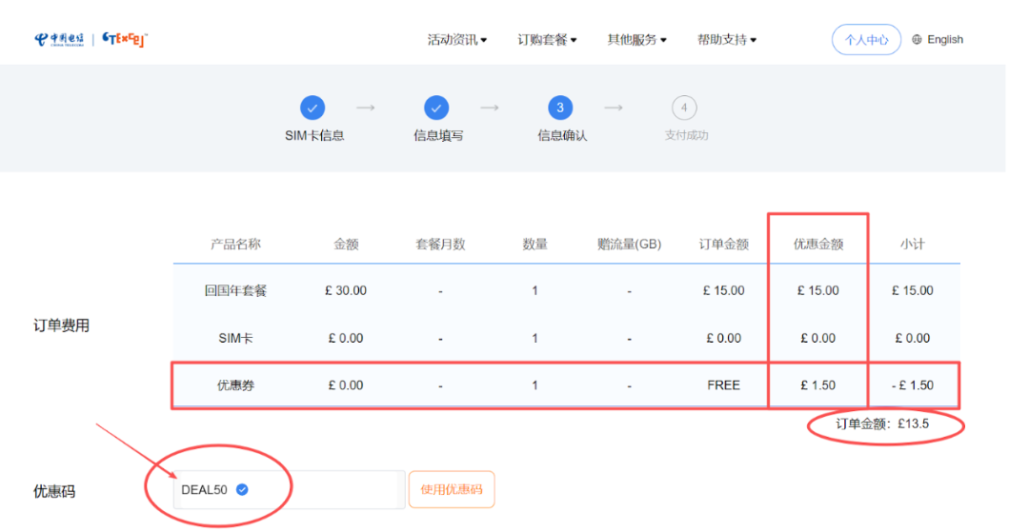Click the globe language icon

(x=917, y=40)
